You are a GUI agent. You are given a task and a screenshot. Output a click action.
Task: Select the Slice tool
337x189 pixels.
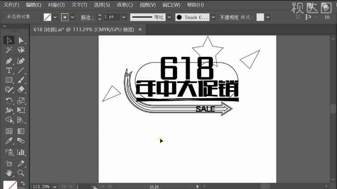click(x=21, y=163)
